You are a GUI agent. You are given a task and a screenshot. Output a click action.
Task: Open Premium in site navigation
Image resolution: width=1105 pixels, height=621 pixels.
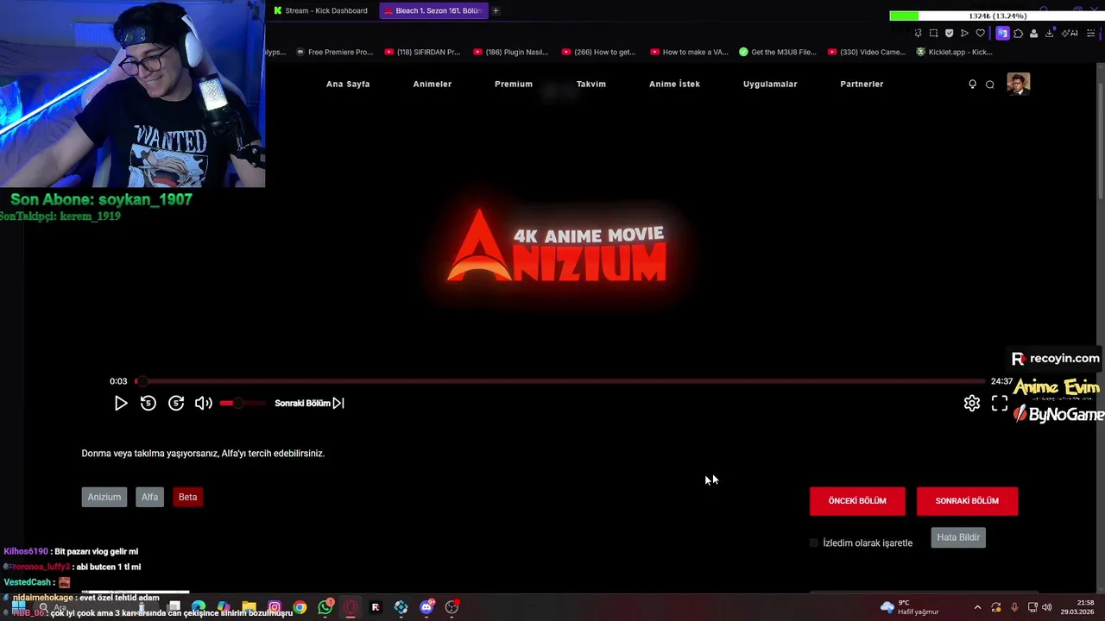(x=514, y=84)
